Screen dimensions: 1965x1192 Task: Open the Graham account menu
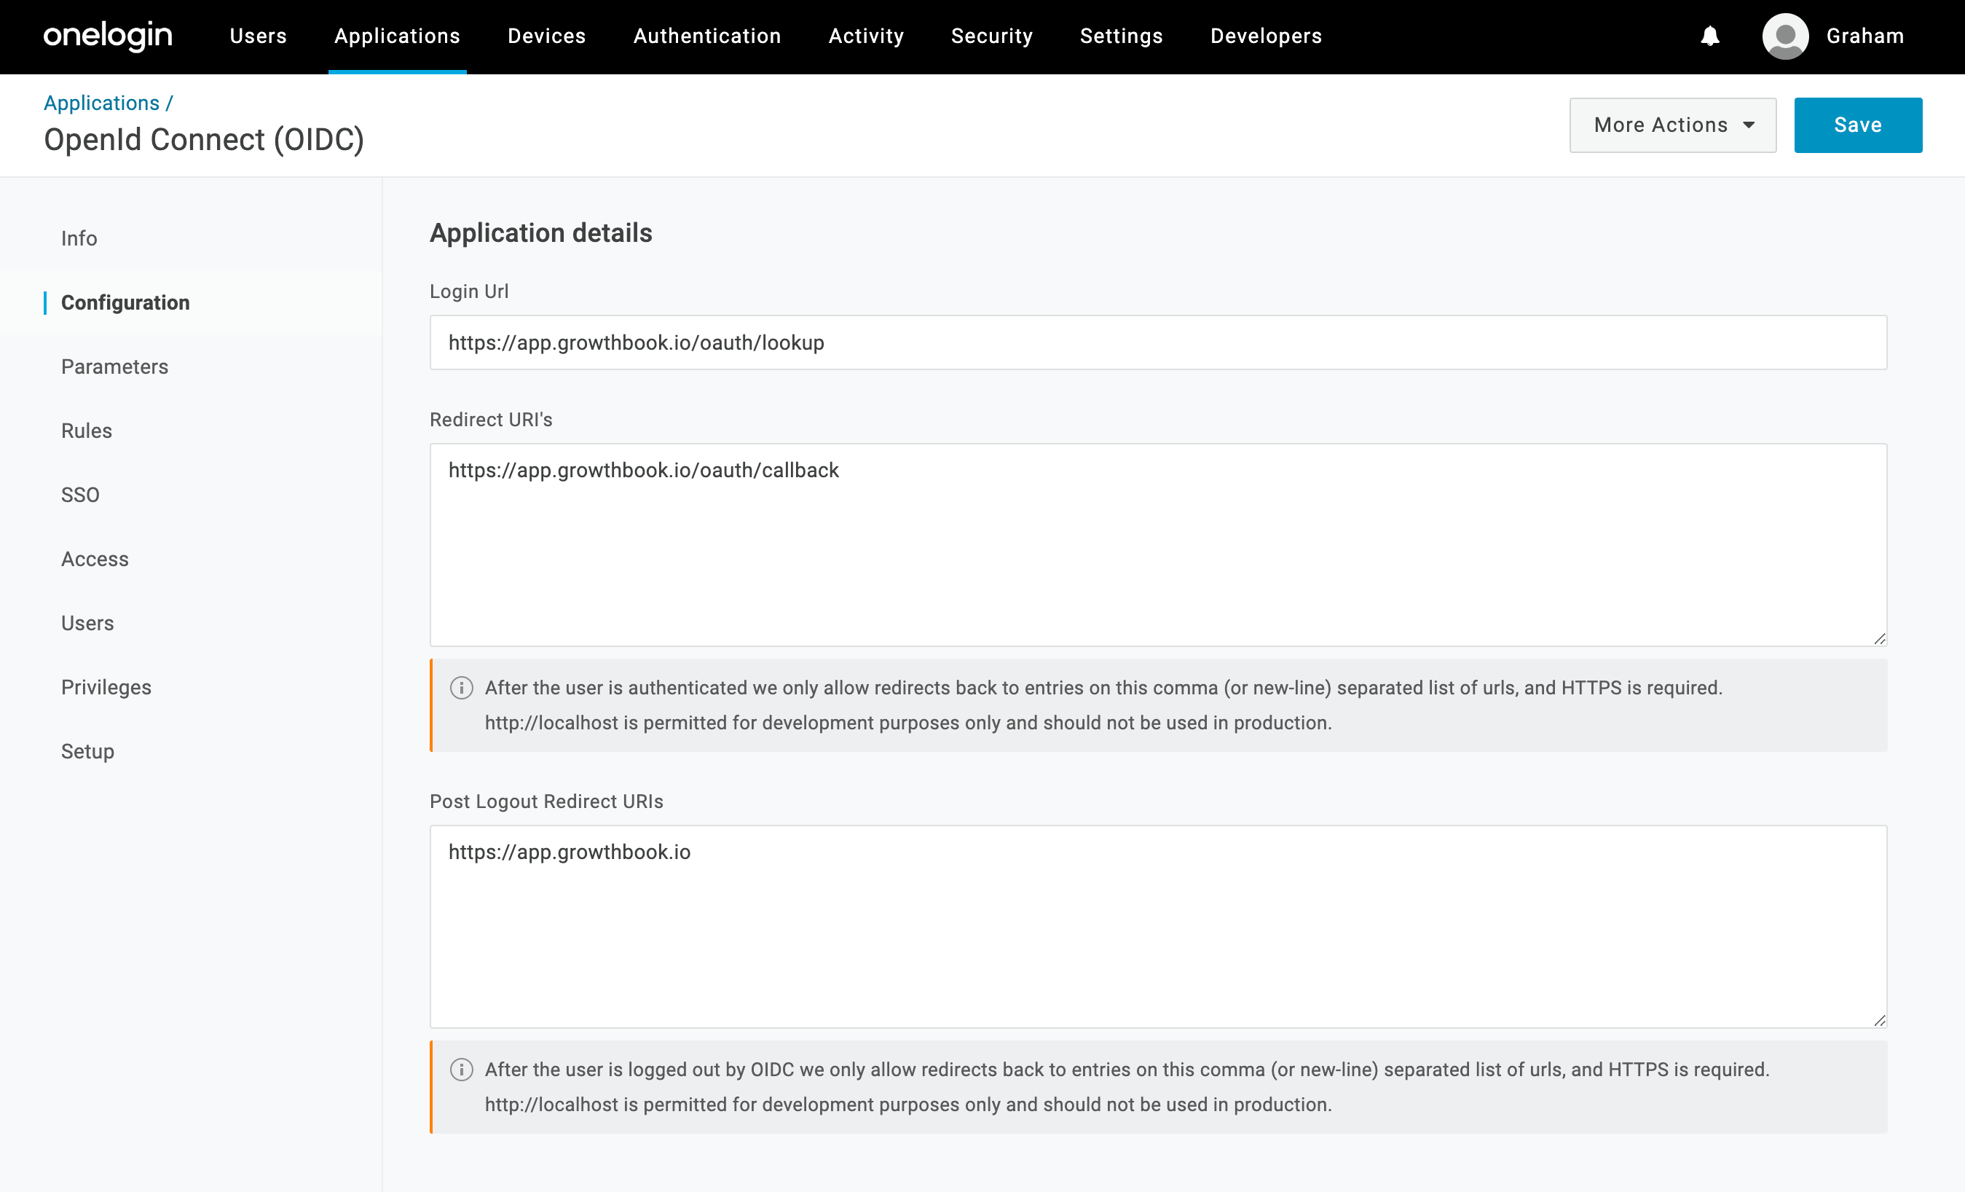1864,36
